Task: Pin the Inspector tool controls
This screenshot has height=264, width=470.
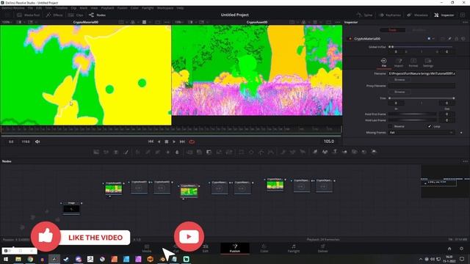Action: (x=449, y=39)
